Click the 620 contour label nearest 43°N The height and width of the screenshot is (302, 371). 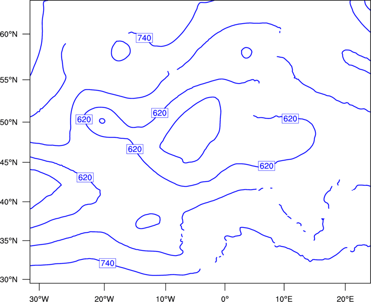pos(85,177)
